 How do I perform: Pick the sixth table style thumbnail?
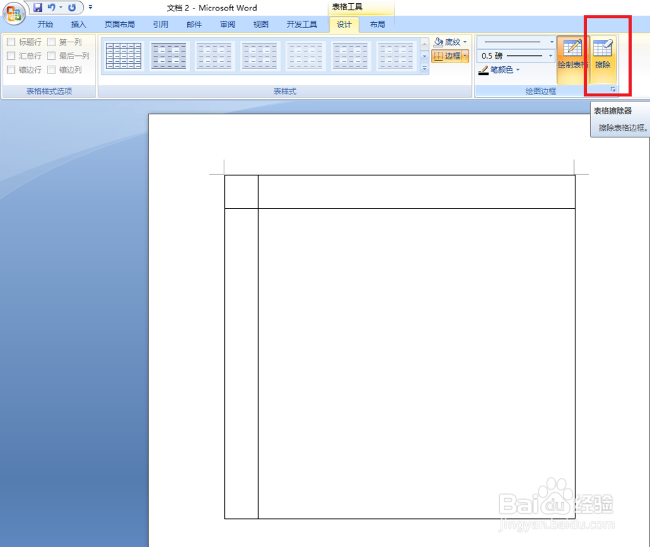click(x=351, y=55)
